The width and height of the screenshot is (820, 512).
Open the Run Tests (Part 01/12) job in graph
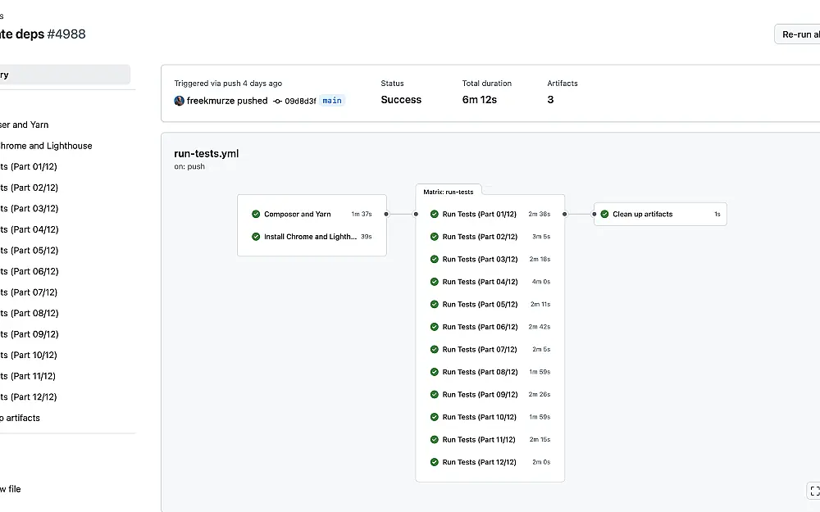[490, 214]
